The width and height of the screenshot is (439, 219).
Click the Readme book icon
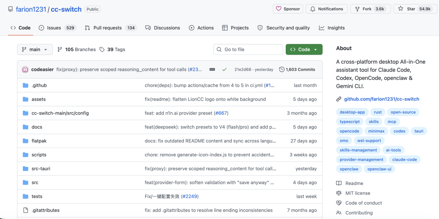(x=339, y=184)
